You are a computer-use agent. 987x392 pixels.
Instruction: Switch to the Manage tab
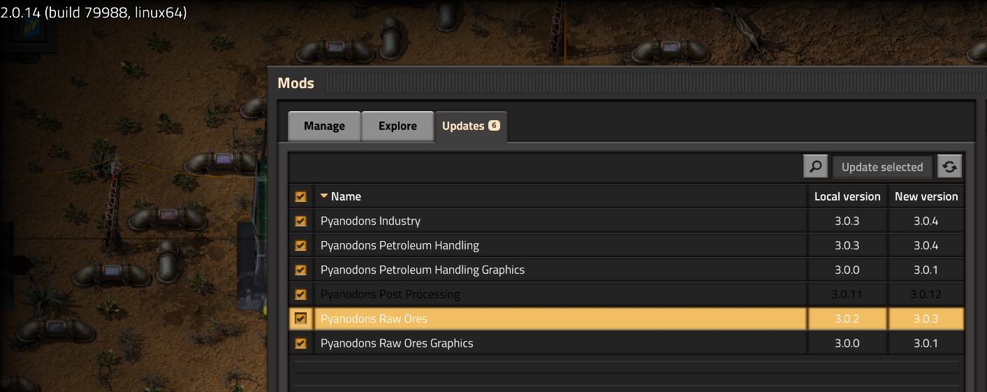coord(324,126)
